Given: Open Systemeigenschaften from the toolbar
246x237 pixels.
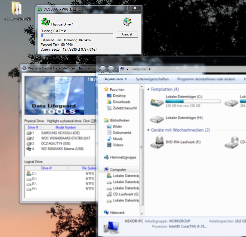Looking at the screenshot, I should click(152, 79).
